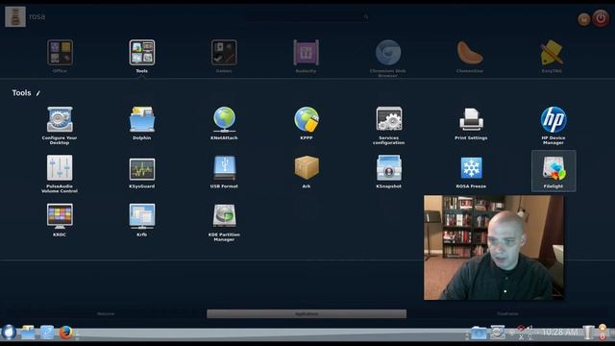The image size is (615, 346).
Task: Click the clock showing 10:28 AM
Action: 559,333
